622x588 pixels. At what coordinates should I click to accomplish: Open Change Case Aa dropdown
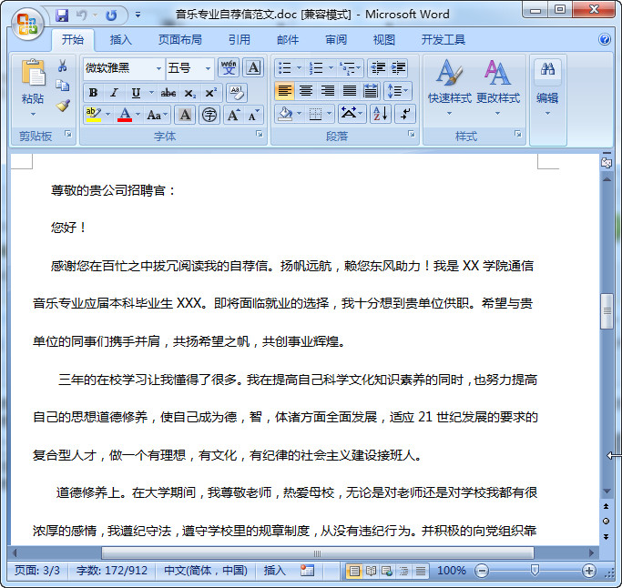coord(158,115)
